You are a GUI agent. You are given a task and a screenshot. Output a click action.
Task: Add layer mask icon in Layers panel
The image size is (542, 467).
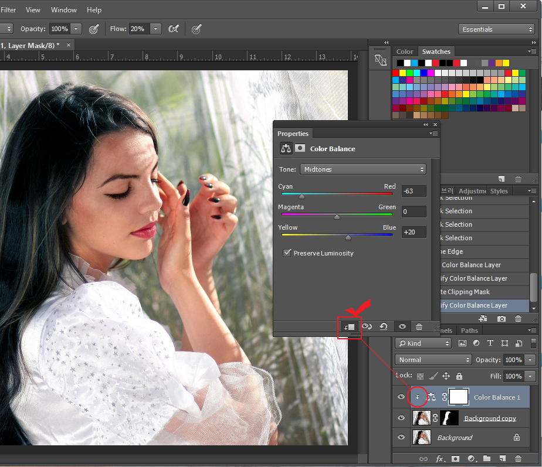[x=456, y=459]
